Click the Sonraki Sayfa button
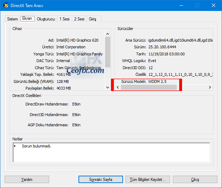This screenshot has width=222, height=188. coord(101,180)
